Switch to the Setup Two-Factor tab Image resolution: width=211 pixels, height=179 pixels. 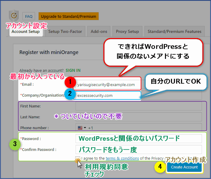pos(65,32)
